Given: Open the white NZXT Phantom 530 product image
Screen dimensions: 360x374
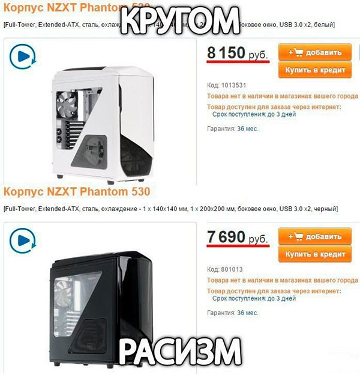Looking at the screenshot, I should (x=103, y=125).
